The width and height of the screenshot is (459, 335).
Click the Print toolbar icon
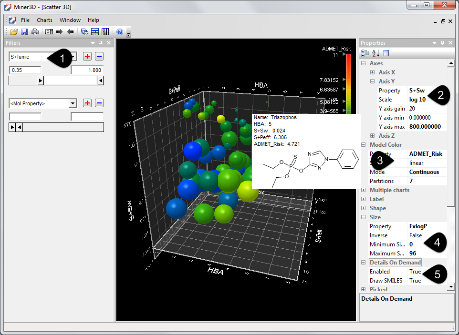click(x=35, y=32)
